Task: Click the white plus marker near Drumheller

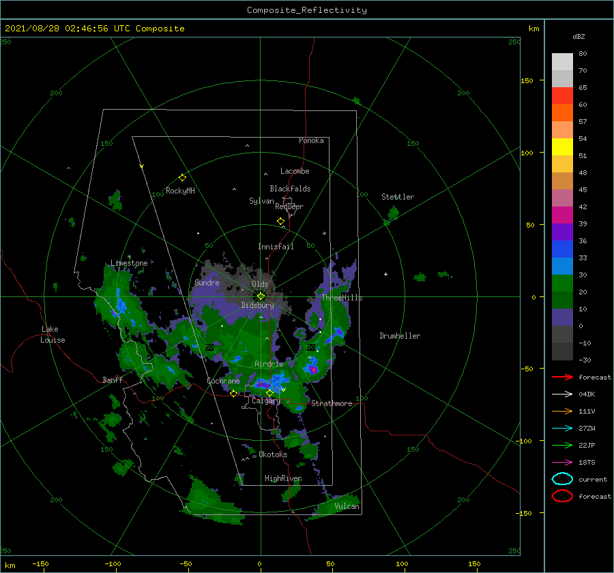Action: pyautogui.click(x=385, y=274)
